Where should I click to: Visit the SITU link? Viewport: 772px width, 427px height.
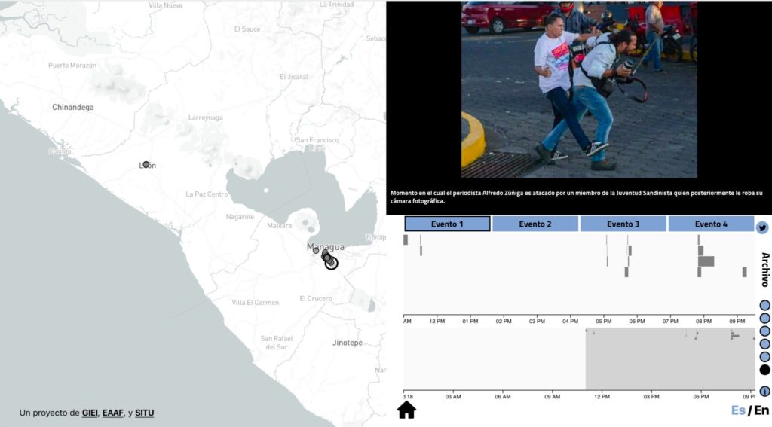pos(144,413)
